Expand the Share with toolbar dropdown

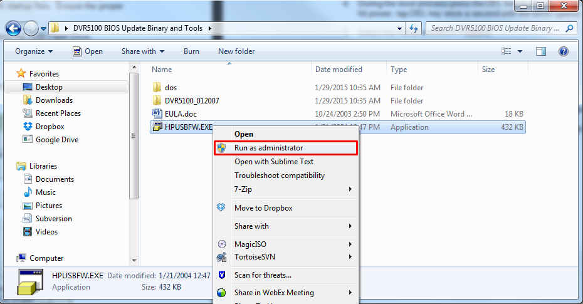(143, 51)
